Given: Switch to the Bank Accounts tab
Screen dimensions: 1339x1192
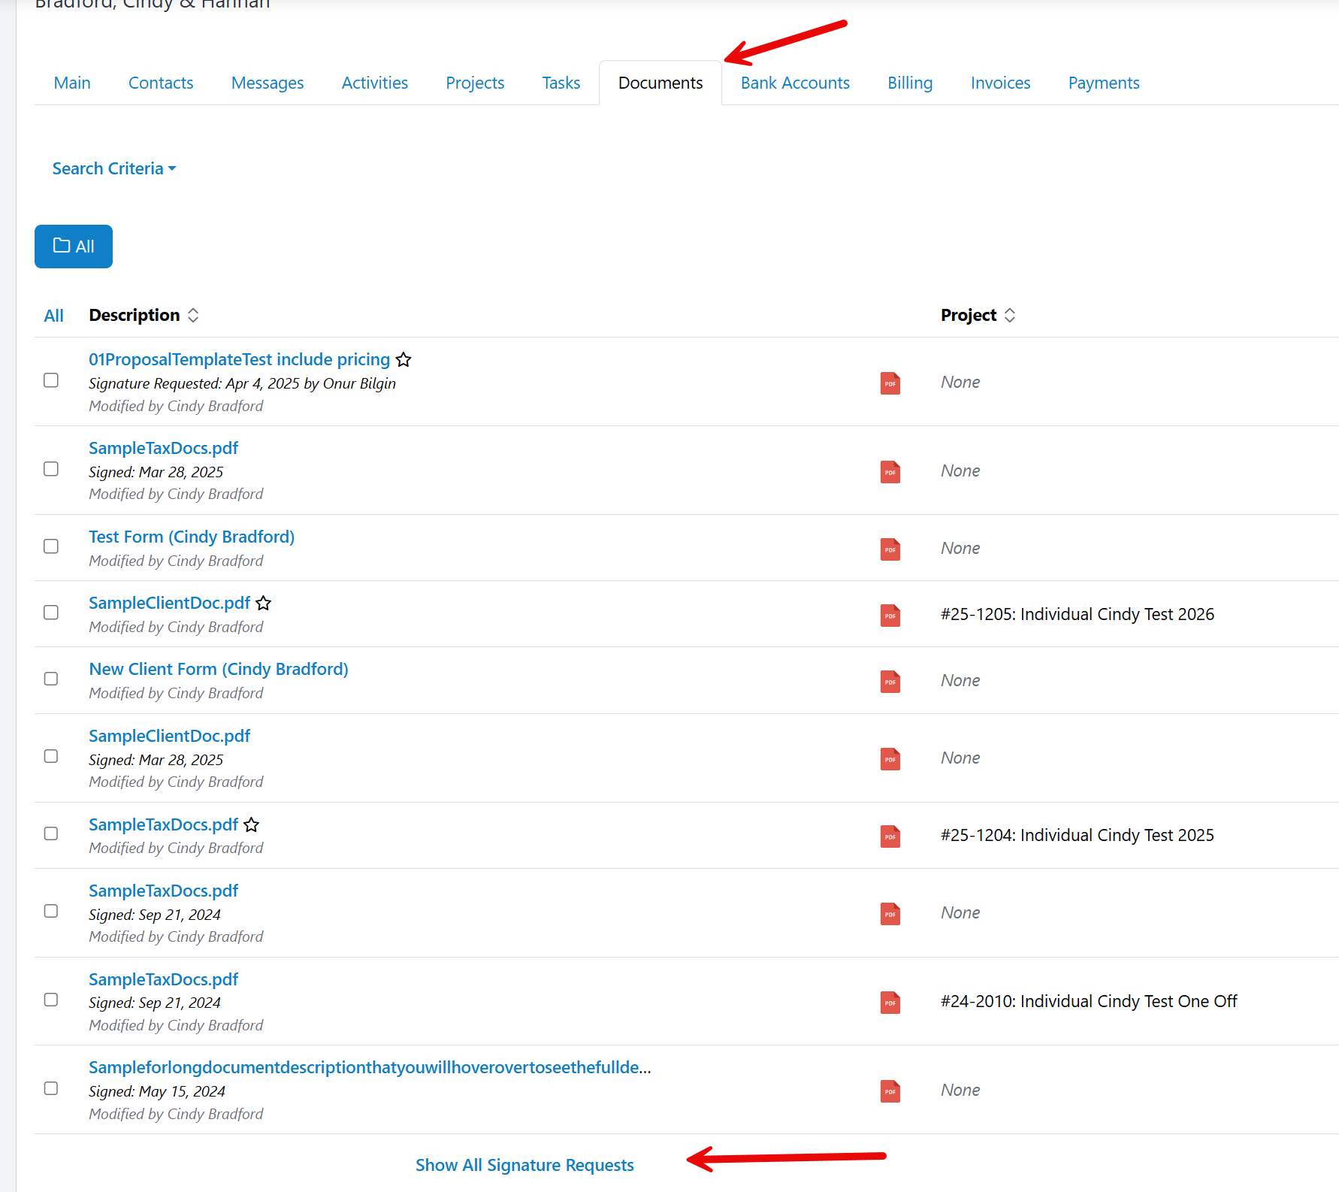Looking at the screenshot, I should [x=795, y=83].
